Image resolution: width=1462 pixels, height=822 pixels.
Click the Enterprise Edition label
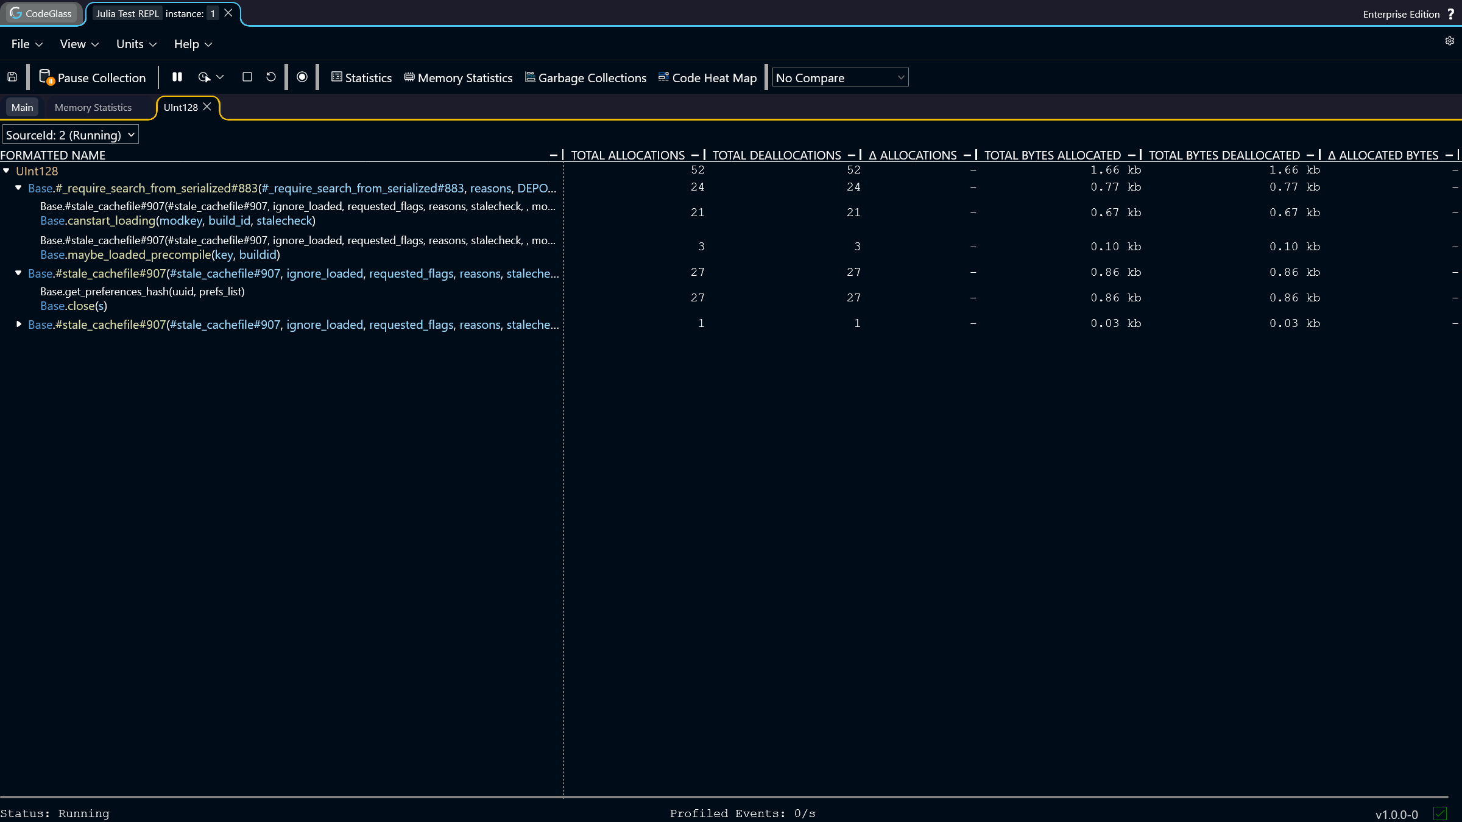[x=1401, y=14]
